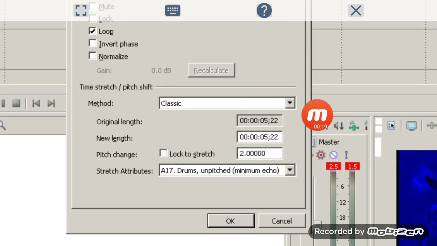Reset the red 2.5 peak indicator
The height and width of the screenshot is (246, 437).
(x=333, y=166)
